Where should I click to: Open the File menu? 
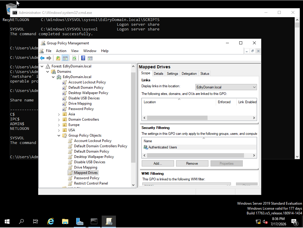[49, 51]
